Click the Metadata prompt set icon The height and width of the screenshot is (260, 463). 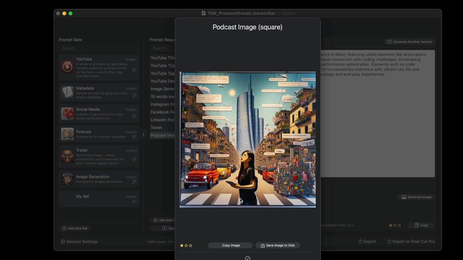coord(67,92)
